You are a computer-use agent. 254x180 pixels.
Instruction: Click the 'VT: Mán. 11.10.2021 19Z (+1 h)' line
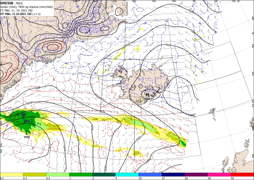[x=20, y=14]
